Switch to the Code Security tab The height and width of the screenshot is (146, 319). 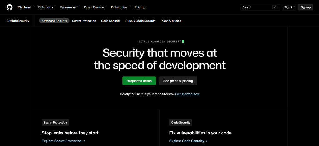(x=111, y=21)
